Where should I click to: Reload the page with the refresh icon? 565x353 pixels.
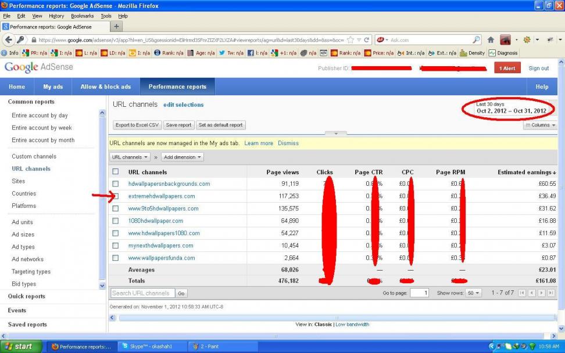click(x=367, y=40)
